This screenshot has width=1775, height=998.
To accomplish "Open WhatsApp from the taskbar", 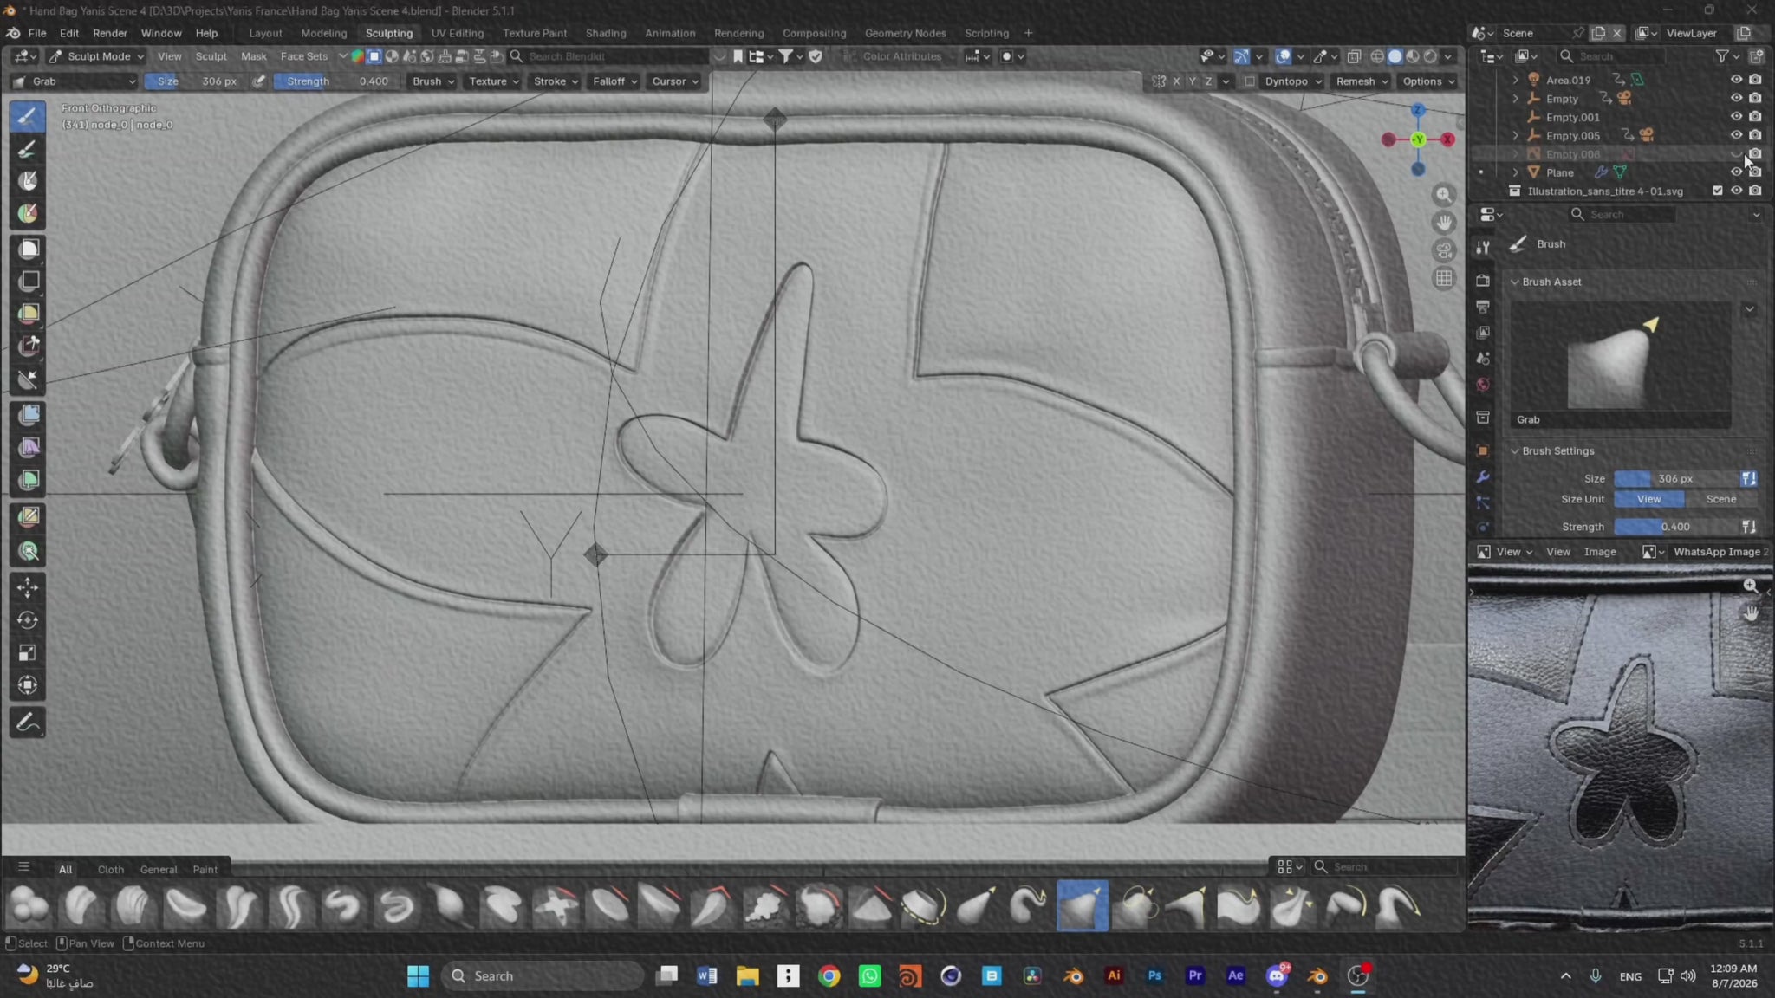I will coord(869,976).
